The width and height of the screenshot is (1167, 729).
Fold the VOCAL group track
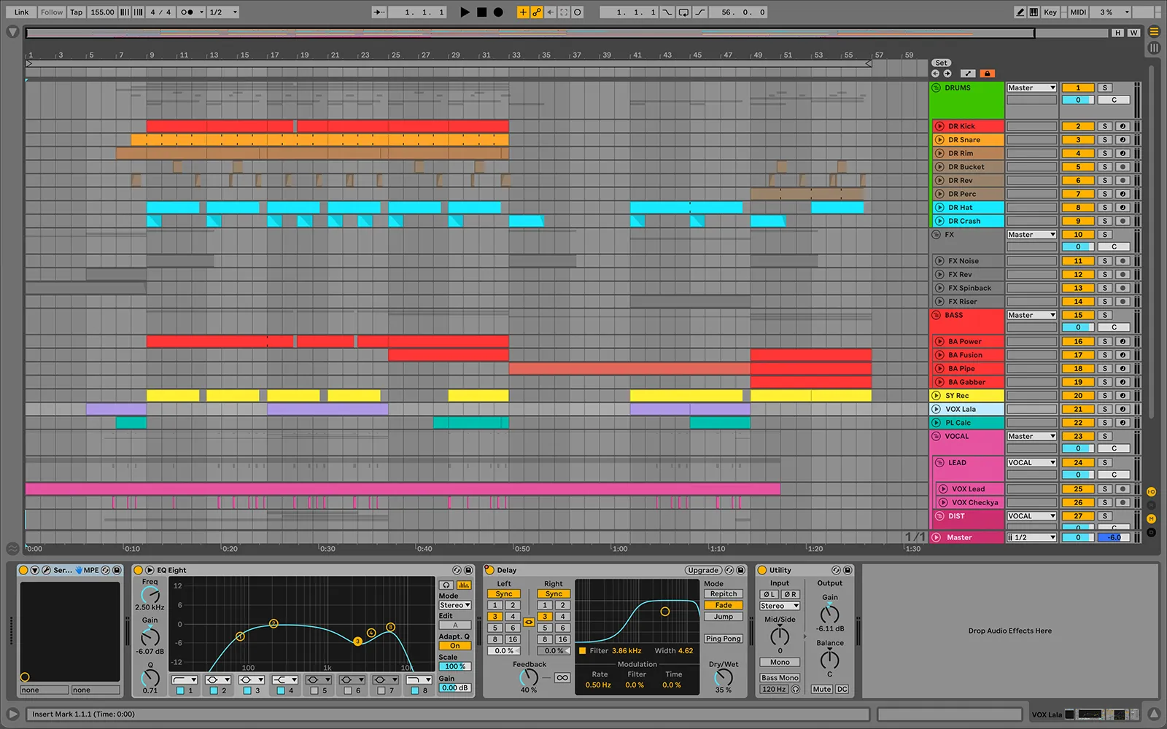[x=937, y=437]
